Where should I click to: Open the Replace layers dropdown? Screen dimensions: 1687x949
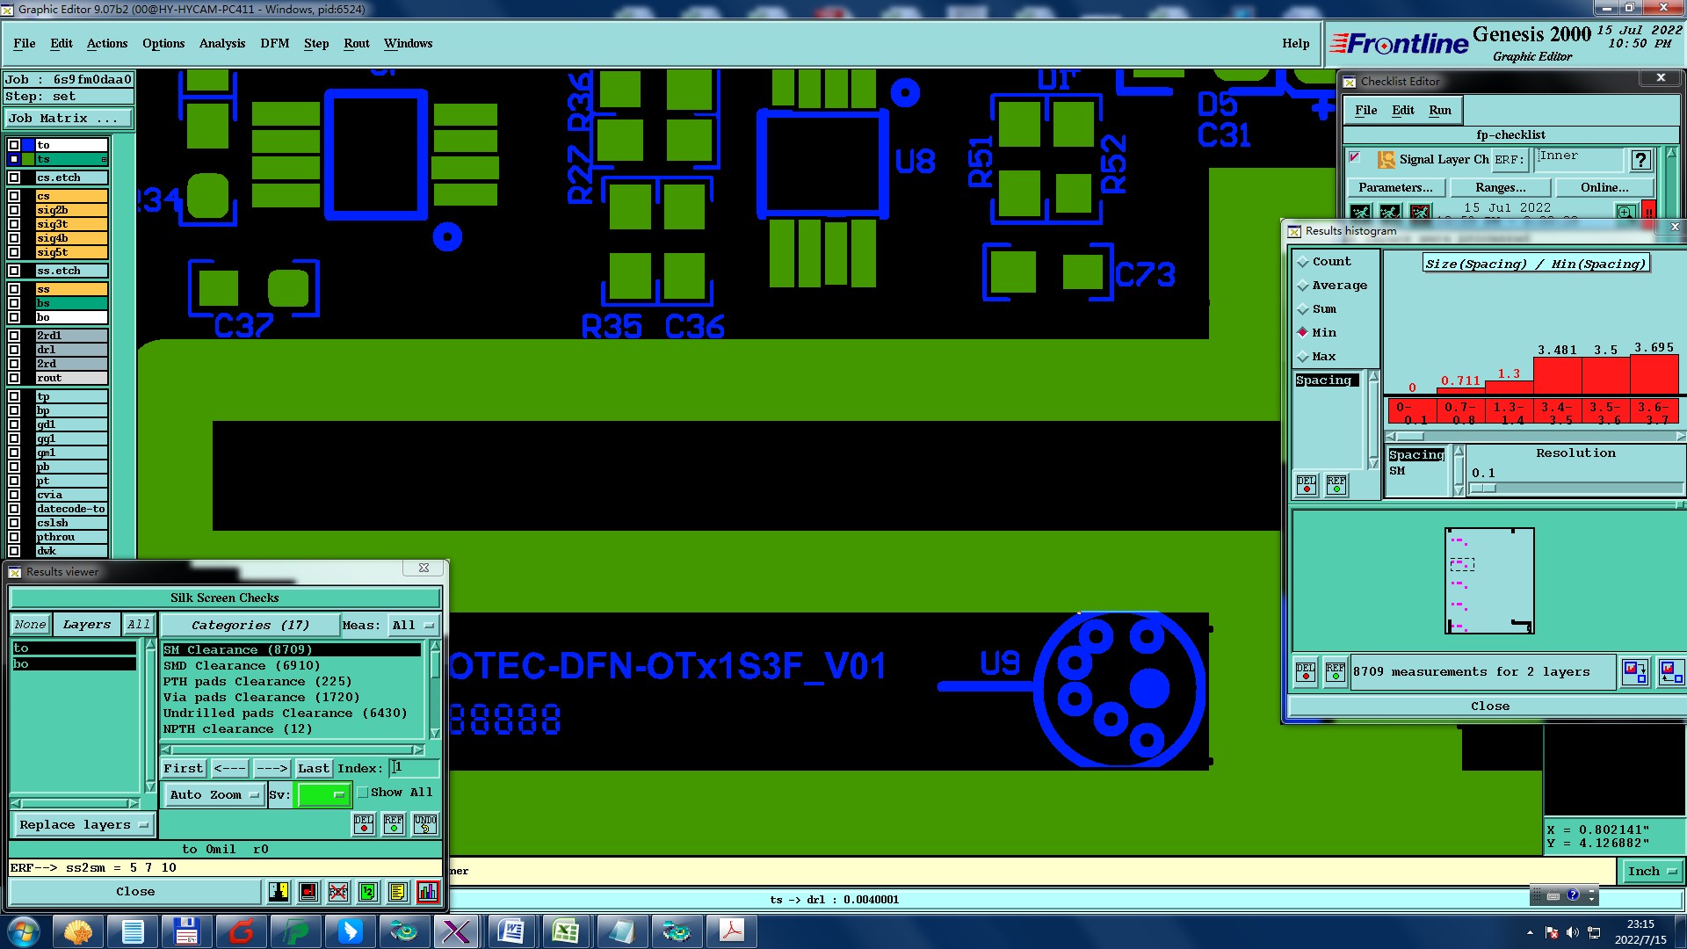point(83,825)
